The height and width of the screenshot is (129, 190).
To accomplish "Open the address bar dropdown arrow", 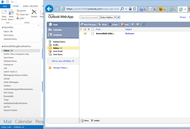I will 126,9.
